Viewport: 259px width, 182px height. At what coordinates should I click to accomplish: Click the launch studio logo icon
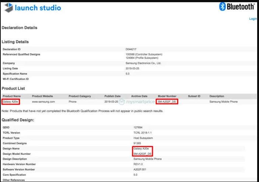(8, 8)
